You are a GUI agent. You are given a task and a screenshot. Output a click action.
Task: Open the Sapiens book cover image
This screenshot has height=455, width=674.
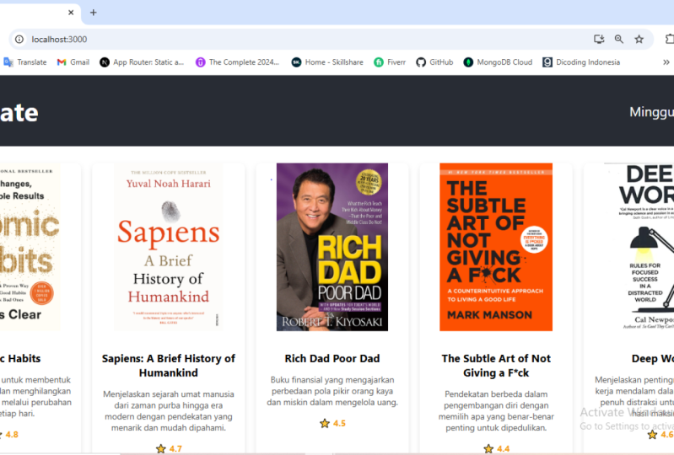pyautogui.click(x=169, y=247)
